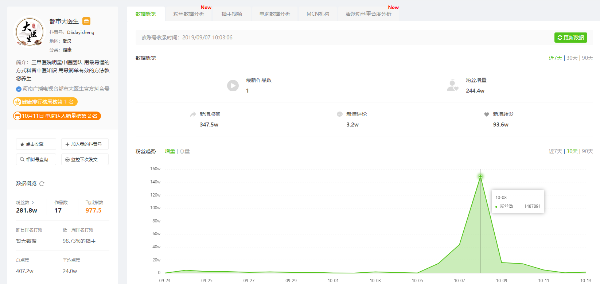
Task: Click the shop icon on 电商达人销量榜 badge
Action: [17, 116]
